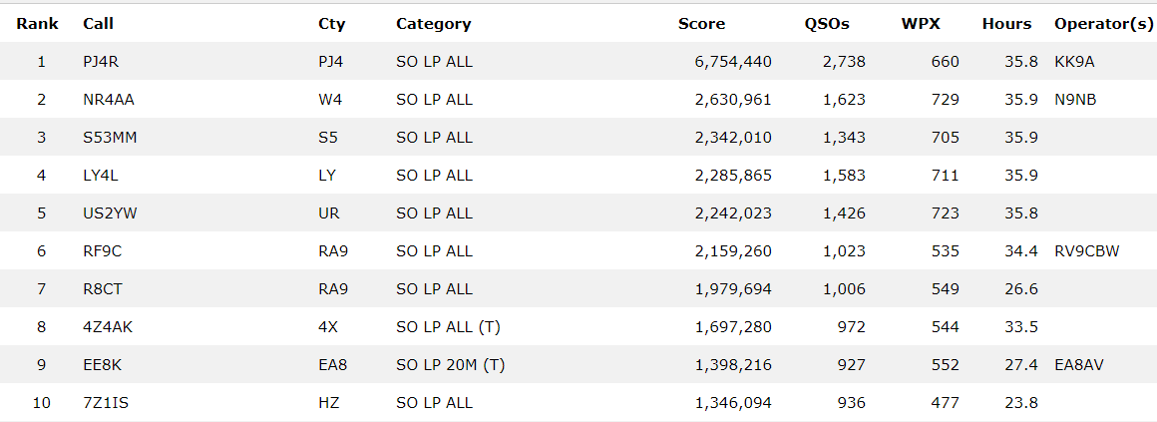Click the 4Z4AK callsign
1157x422 pixels.
(x=107, y=327)
